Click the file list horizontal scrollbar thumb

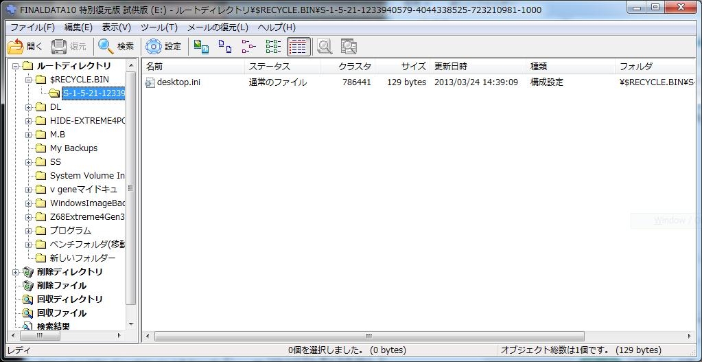[369, 336]
